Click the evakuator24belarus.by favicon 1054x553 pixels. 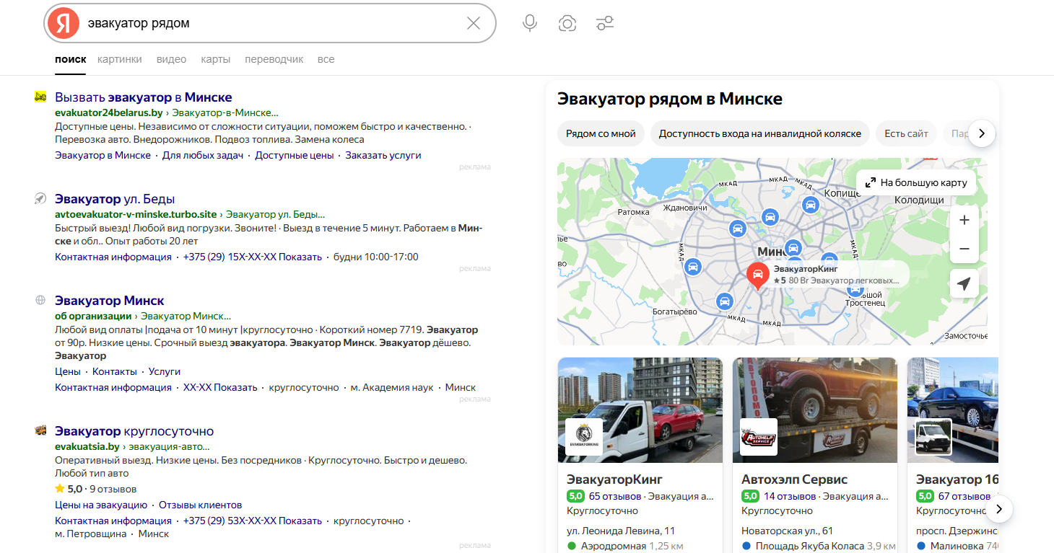40,97
